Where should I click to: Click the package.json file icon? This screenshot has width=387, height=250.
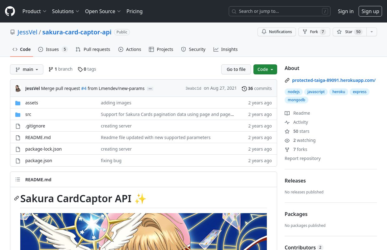pyautogui.click(x=18, y=161)
